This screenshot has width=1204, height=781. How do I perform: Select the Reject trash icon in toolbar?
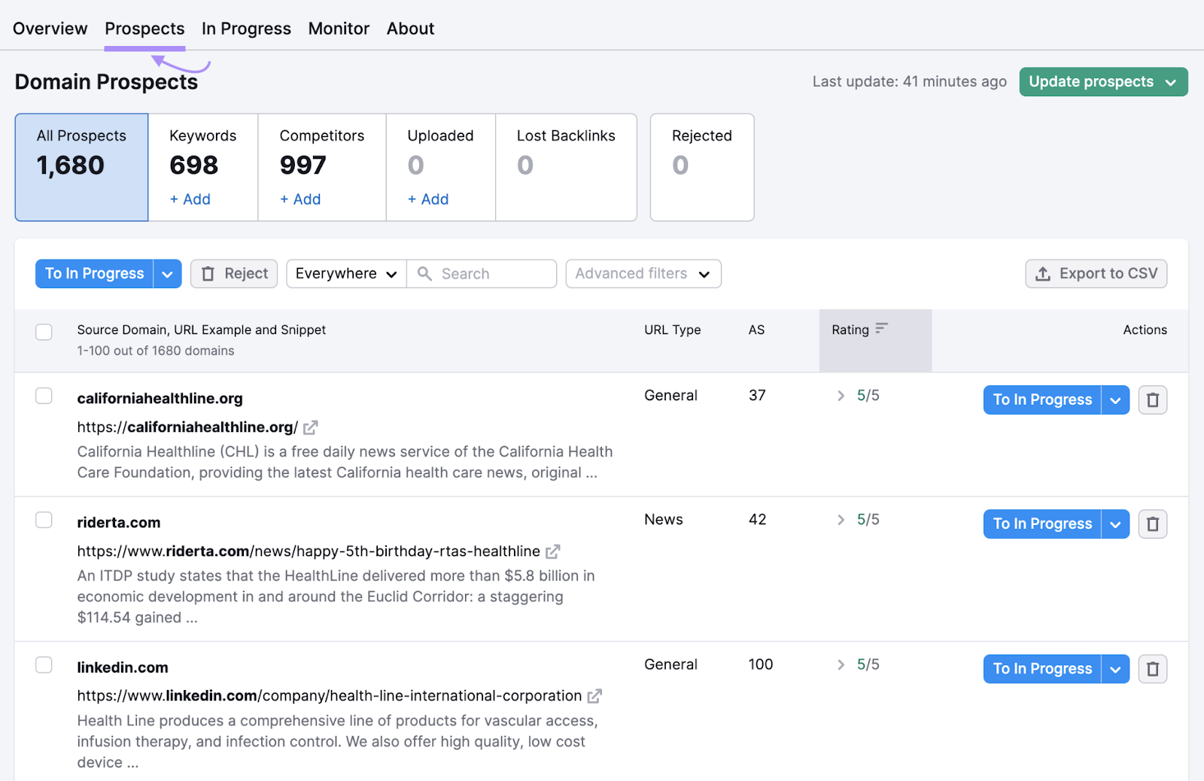tap(208, 273)
